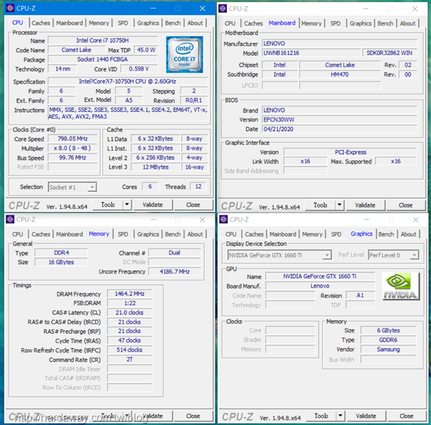Click the Uncore Frequency value 4186.7 MHz
Screen dimensions: 431x425
[x=174, y=272]
